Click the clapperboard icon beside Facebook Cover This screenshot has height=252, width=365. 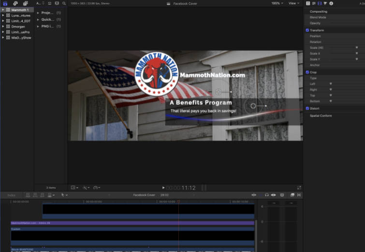169,3
